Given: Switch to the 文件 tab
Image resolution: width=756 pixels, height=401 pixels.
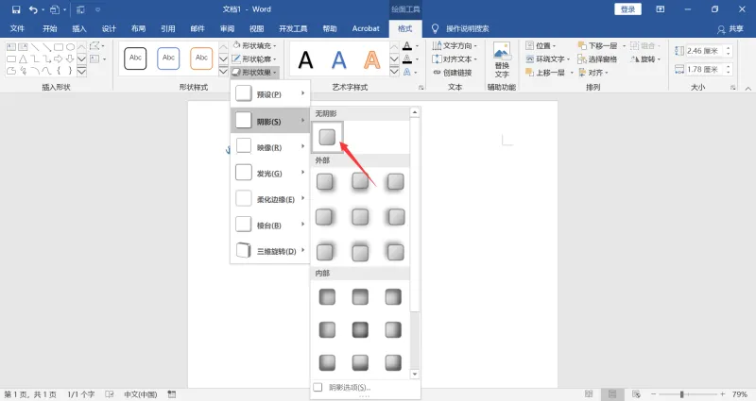Looking at the screenshot, I should point(17,28).
